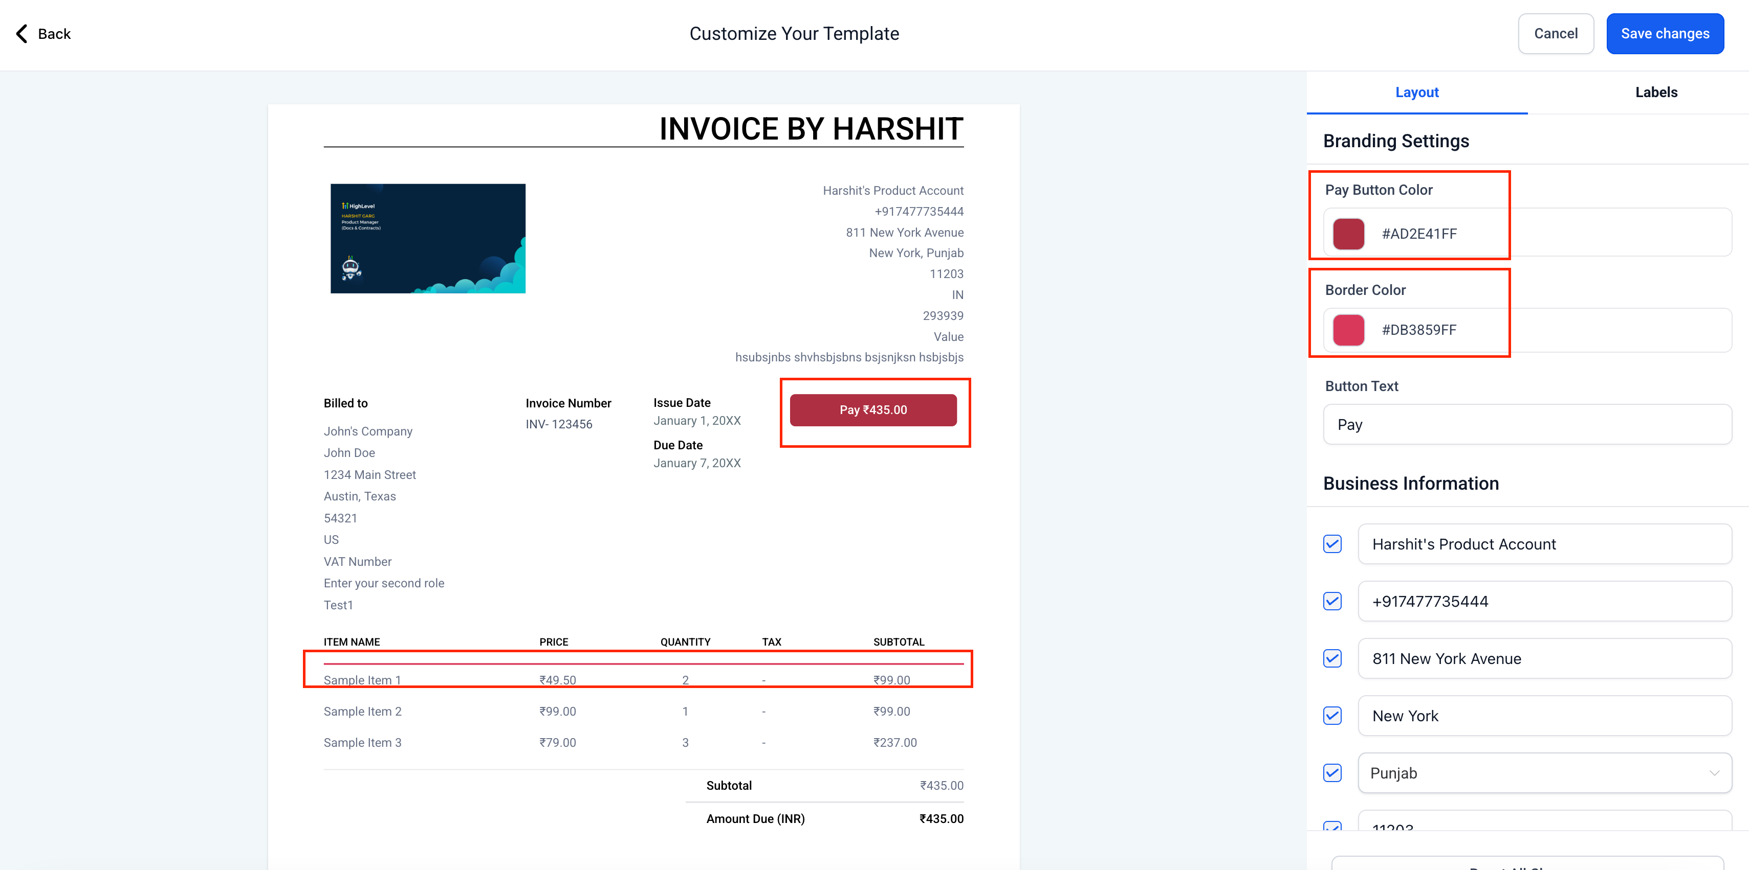This screenshot has width=1749, height=870.
Task: Open the Pay Button Color swatch
Action: [1348, 233]
